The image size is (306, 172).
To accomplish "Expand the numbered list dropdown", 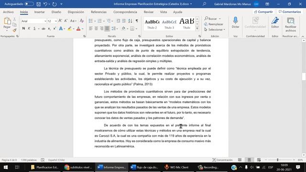I will (x=104, y=21).
